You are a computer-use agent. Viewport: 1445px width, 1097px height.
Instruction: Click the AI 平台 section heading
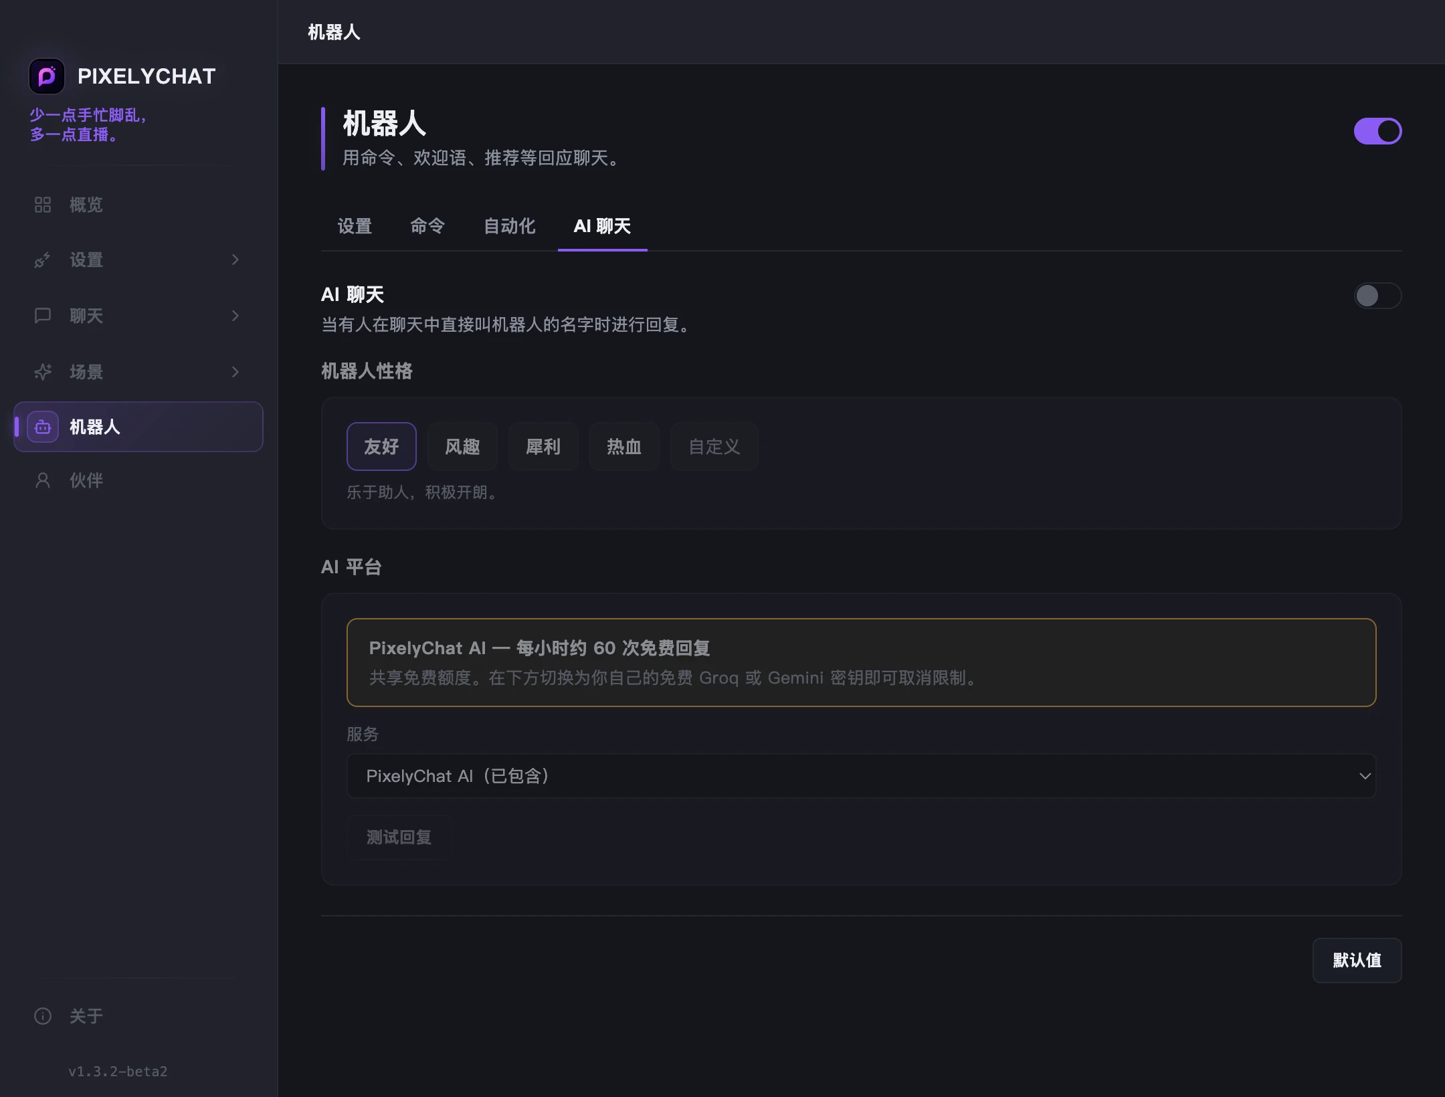pyautogui.click(x=351, y=567)
